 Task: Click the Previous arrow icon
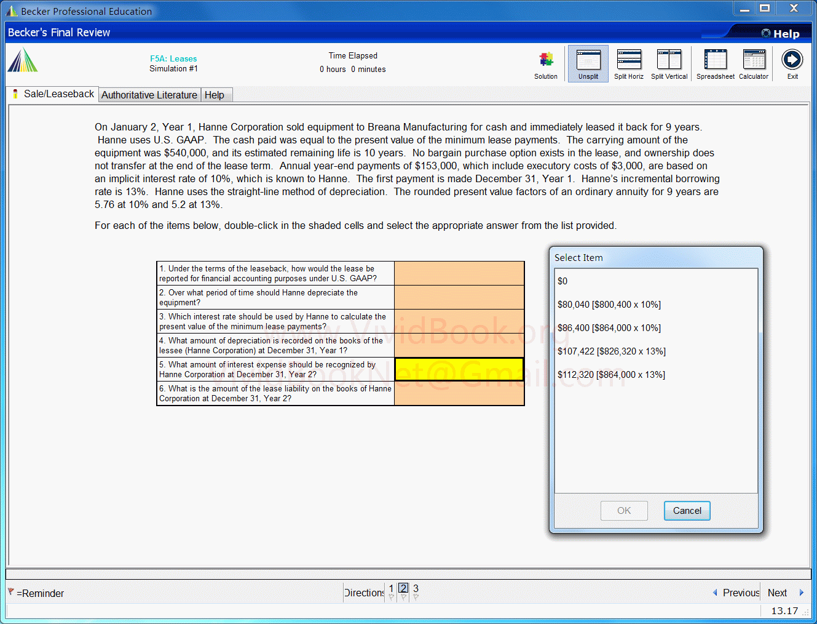click(x=715, y=593)
